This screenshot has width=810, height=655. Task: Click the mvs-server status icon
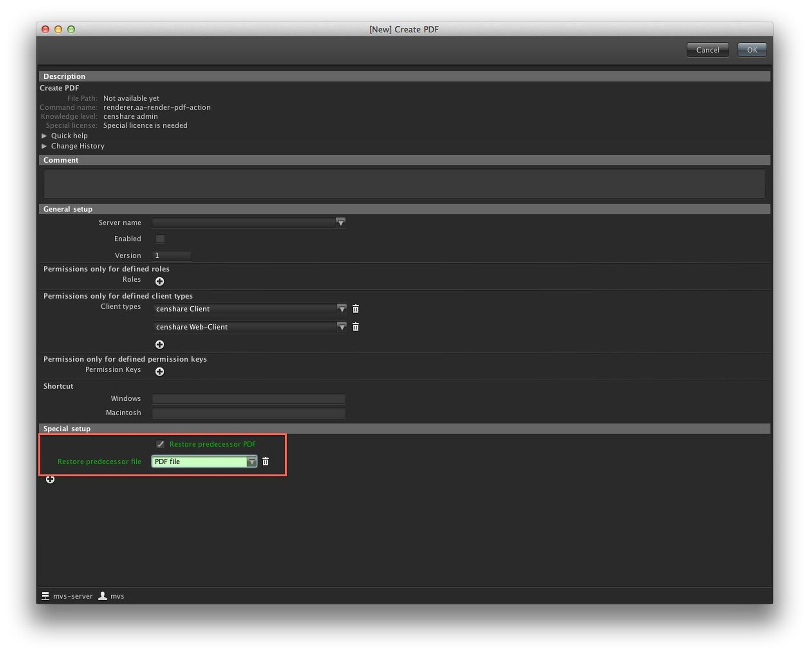45,596
